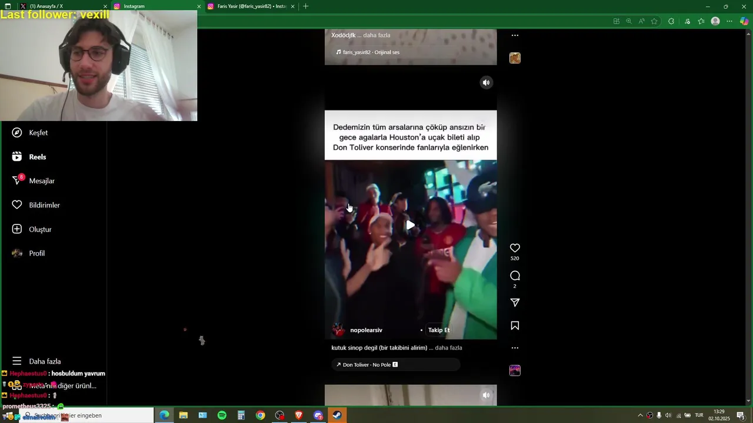Open three-dot options below bookmark icon
This screenshot has width=753, height=423.
pos(515,348)
